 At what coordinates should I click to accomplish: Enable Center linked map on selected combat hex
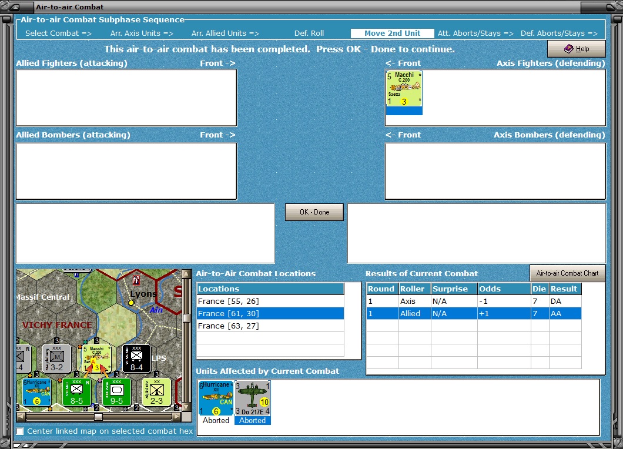[x=21, y=431]
